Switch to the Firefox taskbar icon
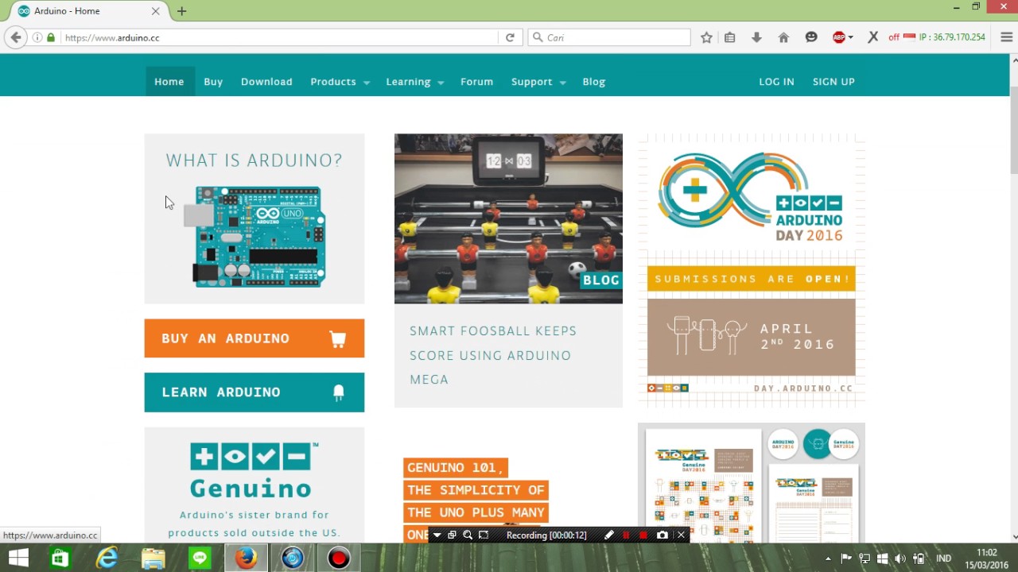Image resolution: width=1018 pixels, height=572 pixels. pos(247,558)
